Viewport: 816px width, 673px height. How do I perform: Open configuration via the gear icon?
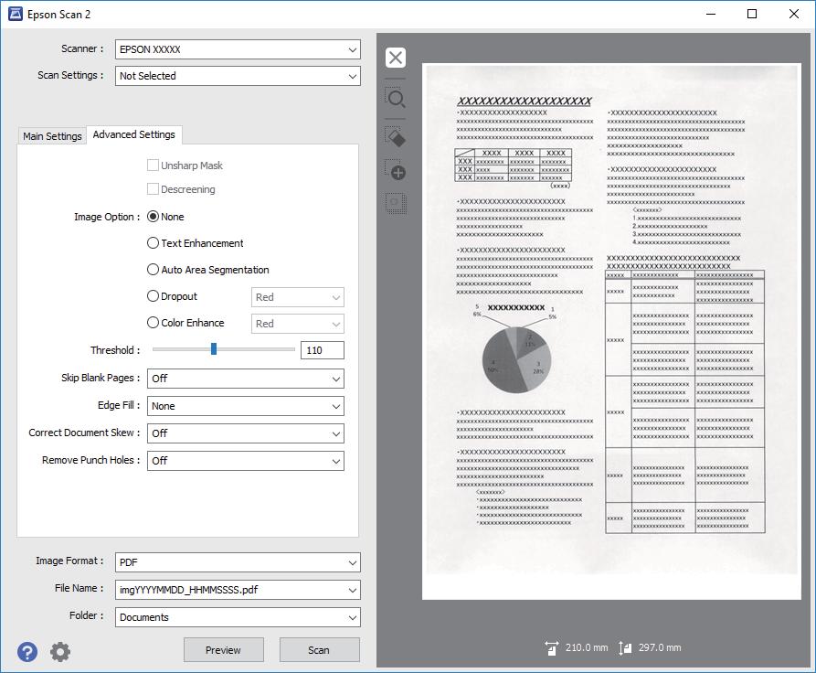[x=60, y=652]
